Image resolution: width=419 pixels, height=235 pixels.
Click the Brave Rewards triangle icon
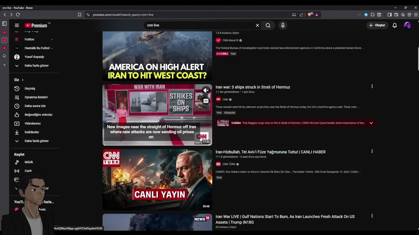tap(317, 15)
